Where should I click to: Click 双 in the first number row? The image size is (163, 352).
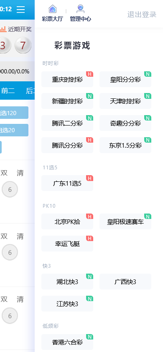click(x=4, y=173)
